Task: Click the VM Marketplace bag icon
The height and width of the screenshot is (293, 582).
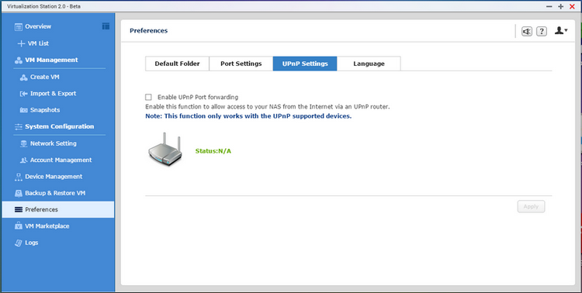Action: [x=18, y=226]
